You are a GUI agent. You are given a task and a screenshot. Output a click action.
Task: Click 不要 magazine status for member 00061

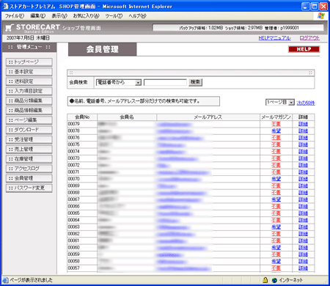tap(276, 241)
